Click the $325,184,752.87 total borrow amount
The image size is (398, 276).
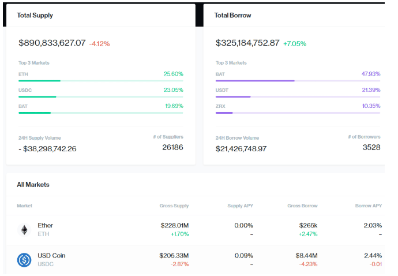[247, 43]
